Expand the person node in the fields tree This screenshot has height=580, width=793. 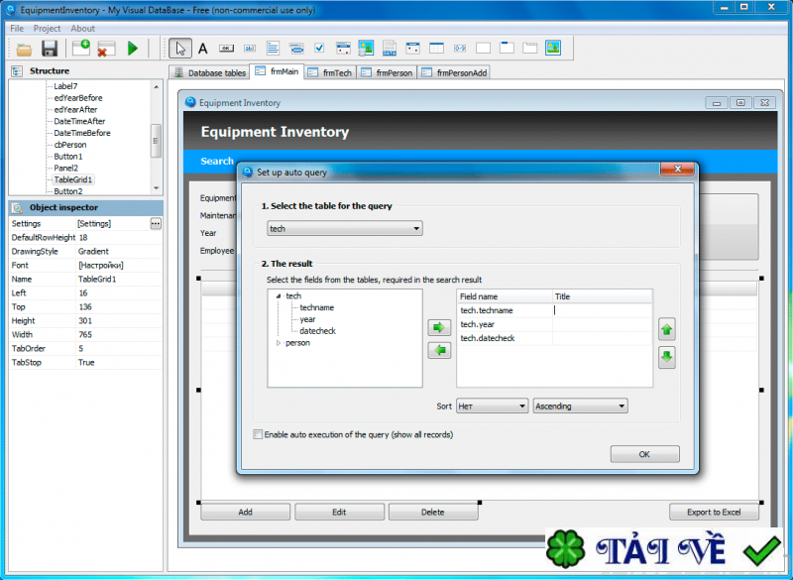(x=279, y=342)
